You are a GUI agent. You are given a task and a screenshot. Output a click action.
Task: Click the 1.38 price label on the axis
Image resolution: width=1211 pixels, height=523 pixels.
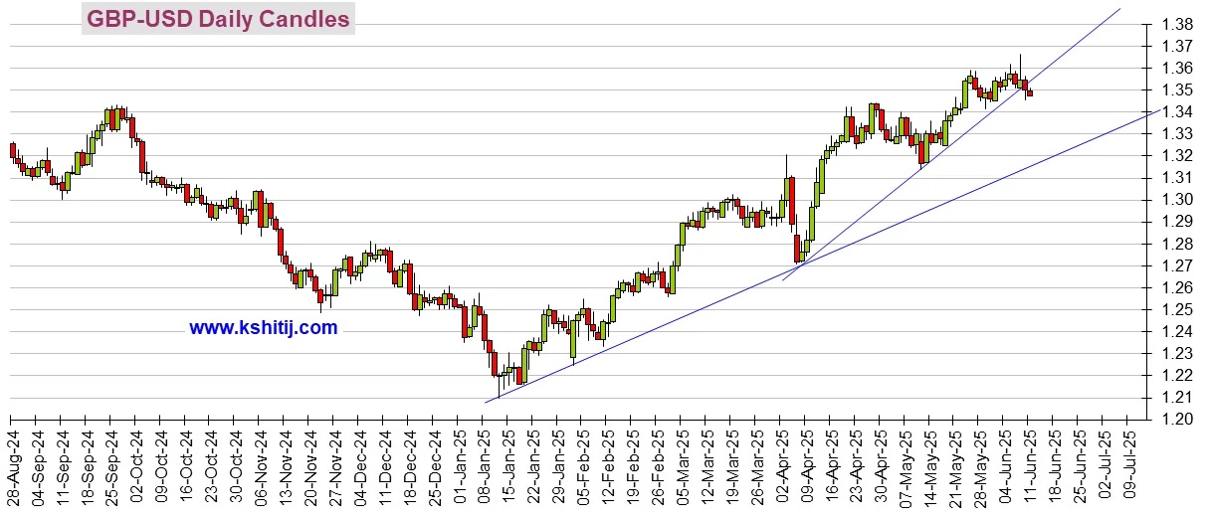click(x=1177, y=25)
